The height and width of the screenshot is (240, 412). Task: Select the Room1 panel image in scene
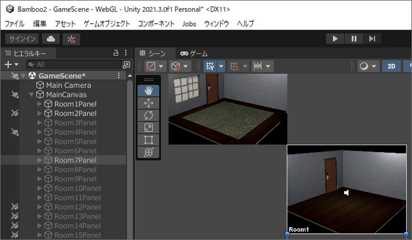tap(347, 189)
